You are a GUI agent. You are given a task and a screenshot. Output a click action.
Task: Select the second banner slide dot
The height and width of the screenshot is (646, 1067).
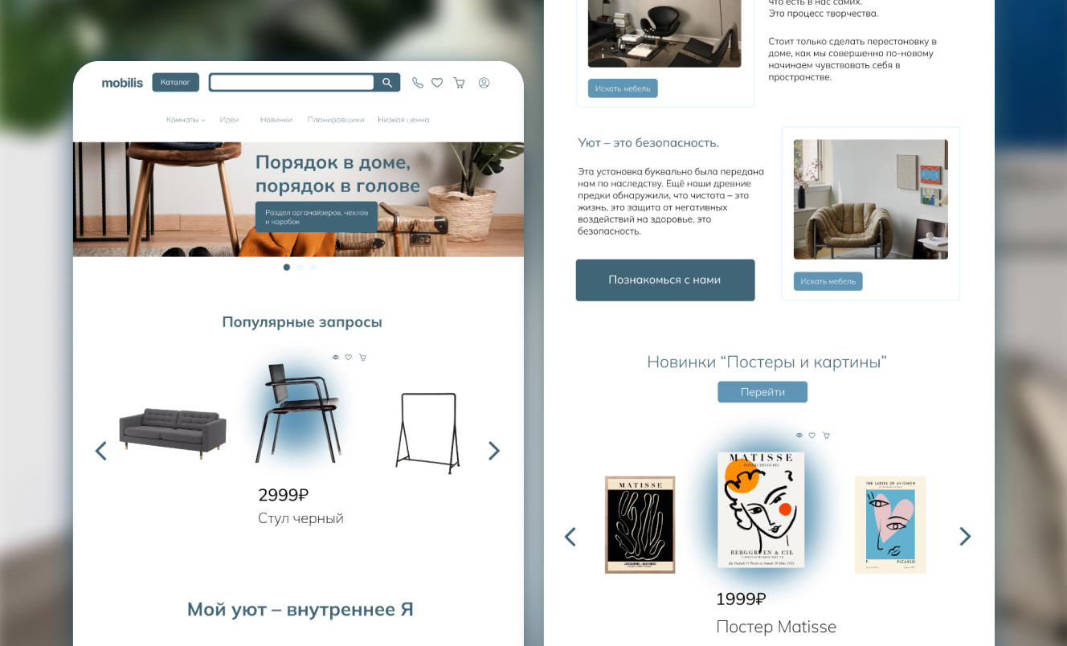[300, 268]
